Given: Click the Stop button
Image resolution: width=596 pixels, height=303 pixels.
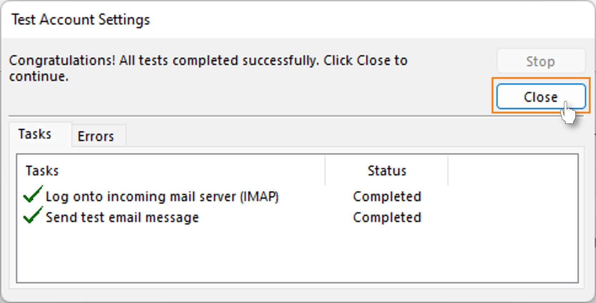Looking at the screenshot, I should tap(540, 61).
